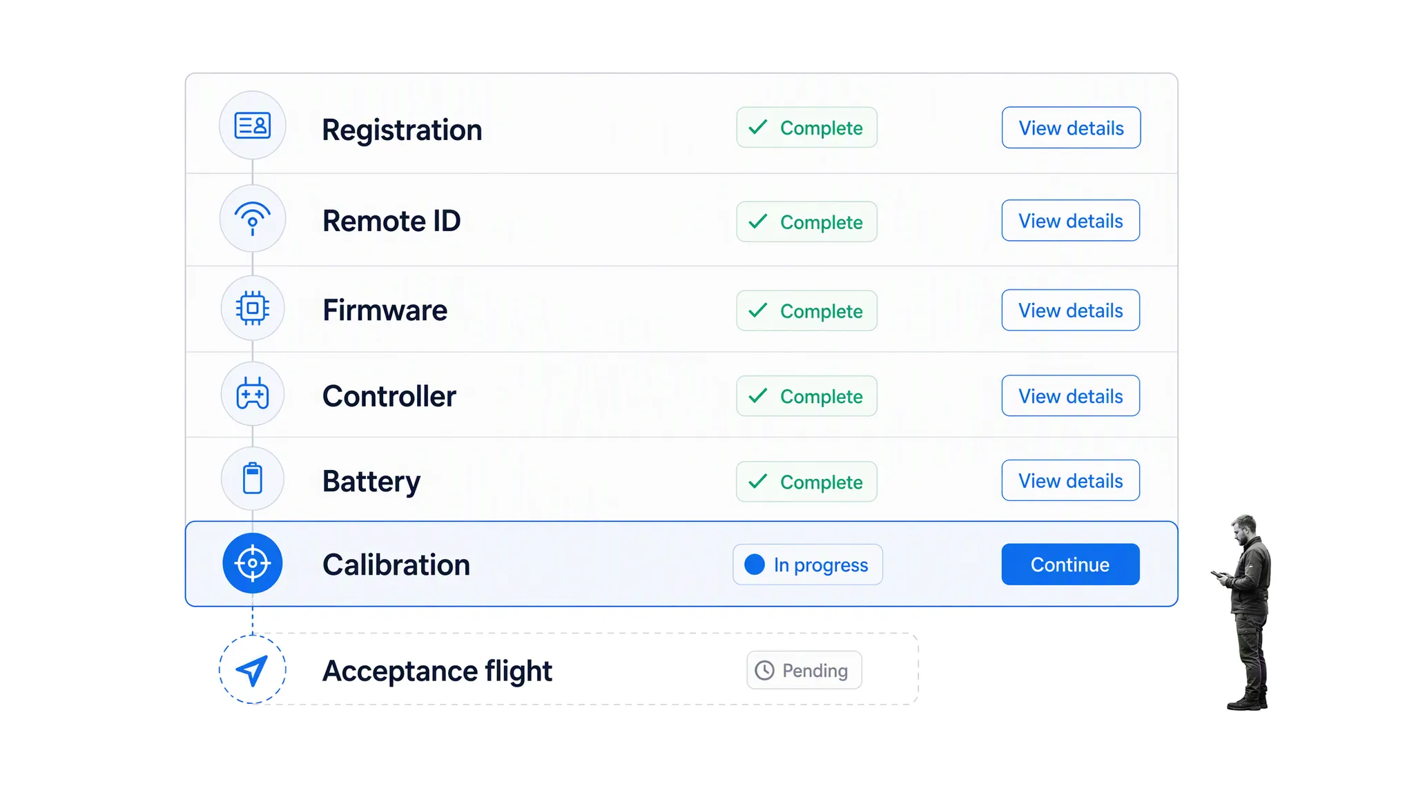Click the In progress status badge
The image size is (1414, 795).
click(808, 565)
